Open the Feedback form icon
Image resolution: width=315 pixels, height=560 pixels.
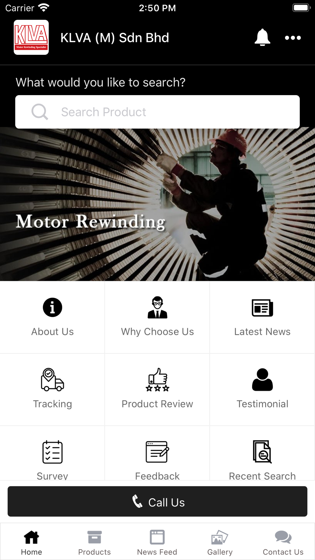coord(157,452)
